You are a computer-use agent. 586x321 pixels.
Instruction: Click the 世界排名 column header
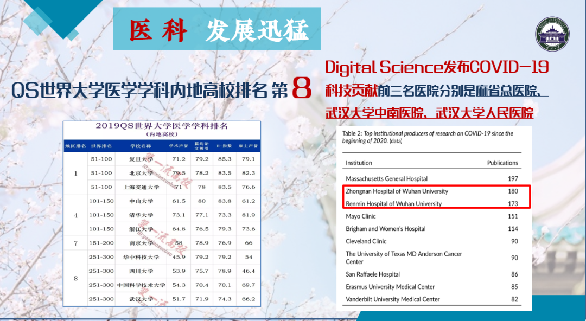[x=101, y=146]
